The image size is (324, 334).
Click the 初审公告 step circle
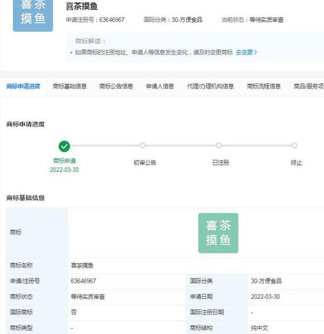[143, 146]
